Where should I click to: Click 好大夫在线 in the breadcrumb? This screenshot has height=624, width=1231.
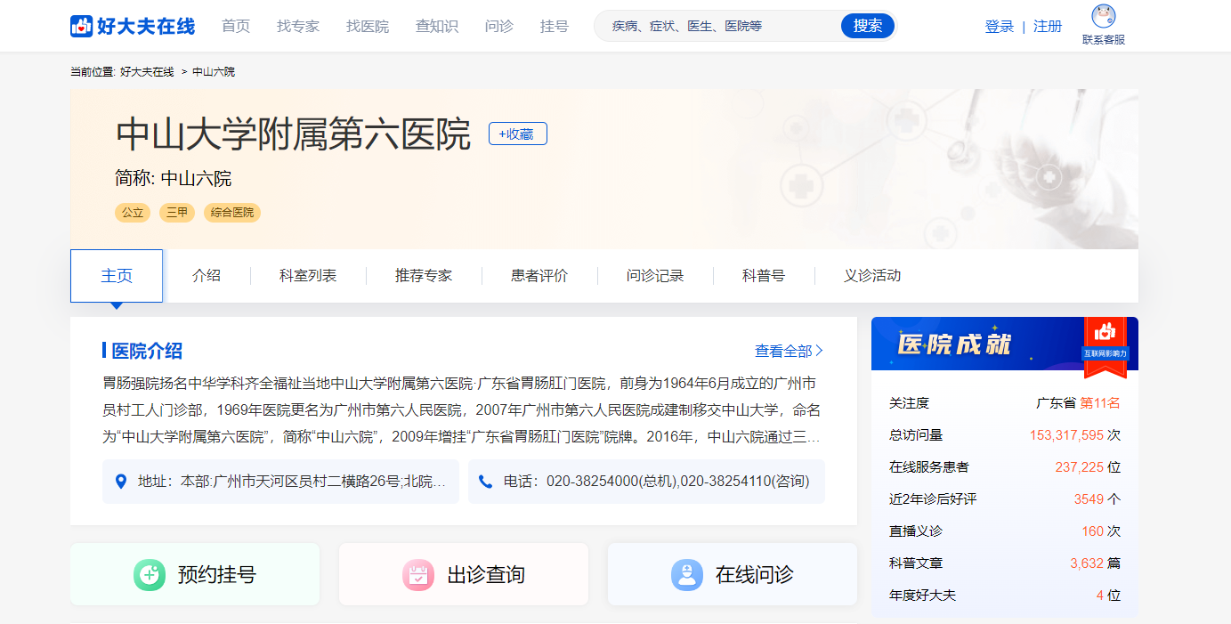click(147, 71)
